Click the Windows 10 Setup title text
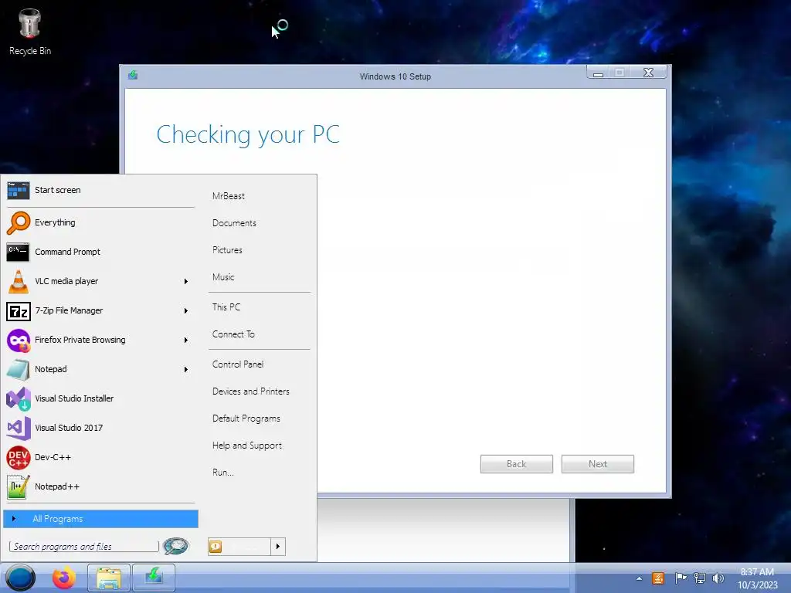 (395, 76)
